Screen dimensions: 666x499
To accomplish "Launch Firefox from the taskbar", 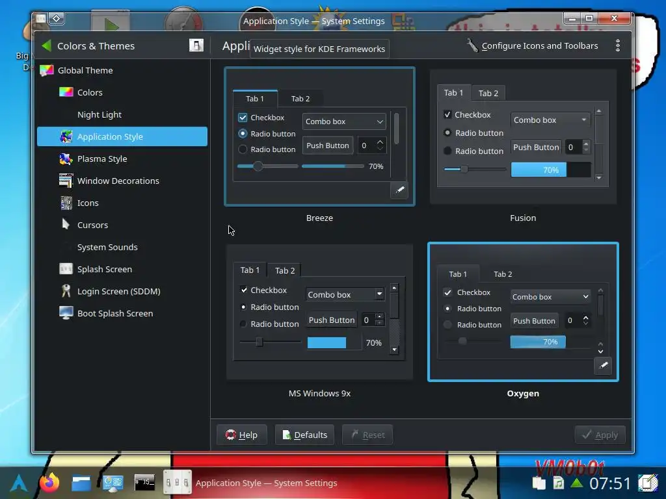I will (x=49, y=483).
